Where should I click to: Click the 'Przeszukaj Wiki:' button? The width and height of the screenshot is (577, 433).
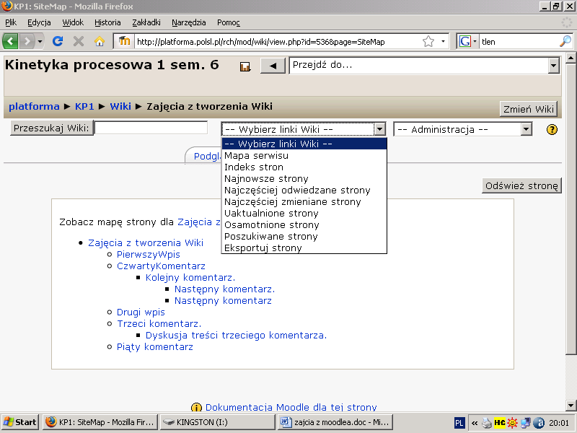(x=51, y=128)
